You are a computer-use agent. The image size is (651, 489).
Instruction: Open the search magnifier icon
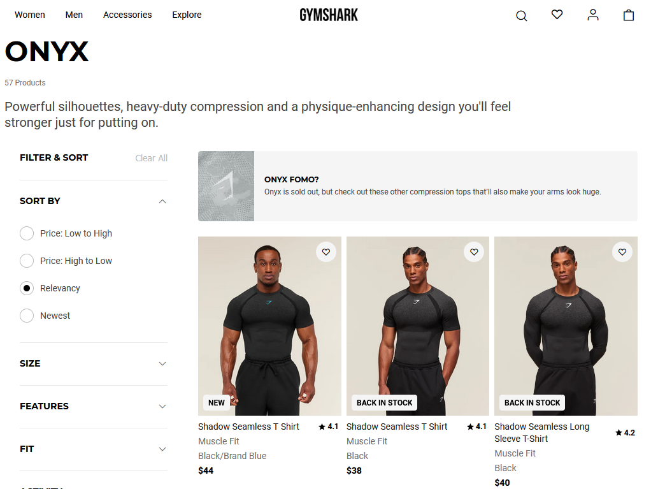pos(521,15)
